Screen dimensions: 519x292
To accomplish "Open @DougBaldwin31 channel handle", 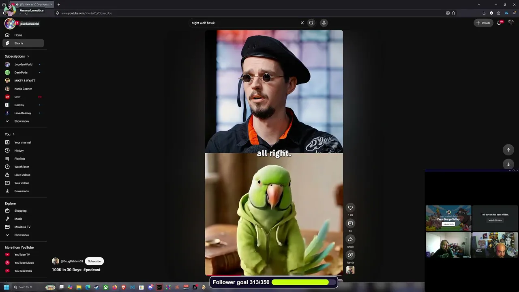I will tap(72, 262).
